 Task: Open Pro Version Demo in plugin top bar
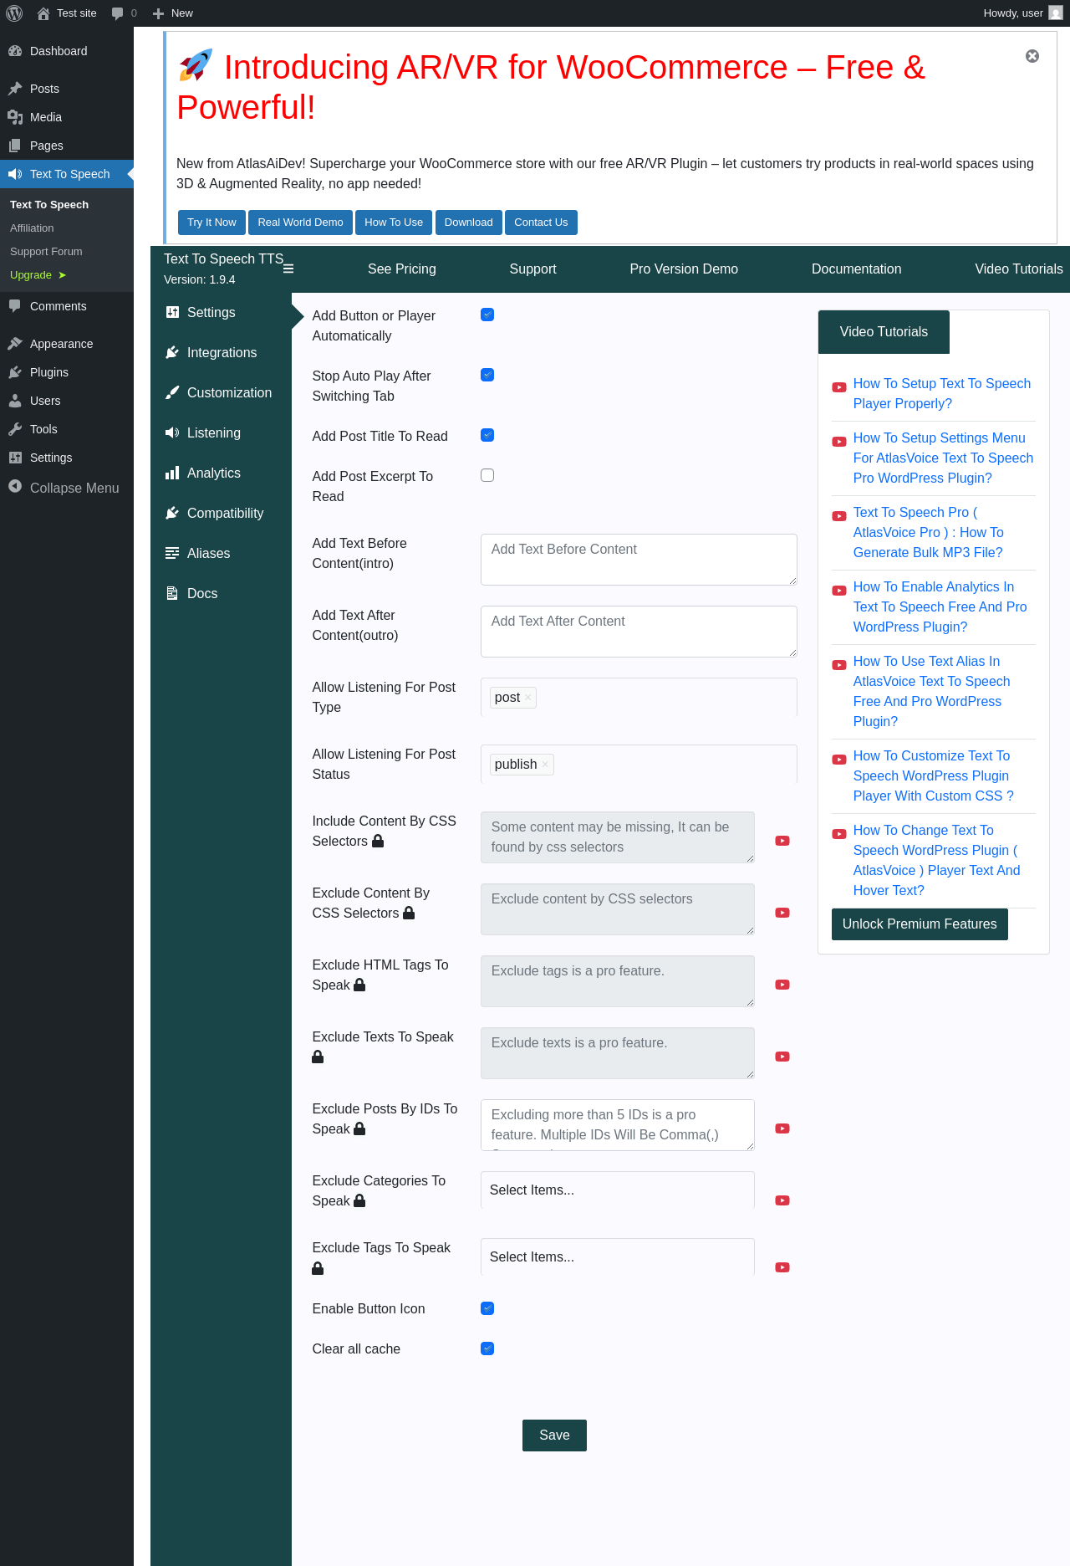coord(684,269)
